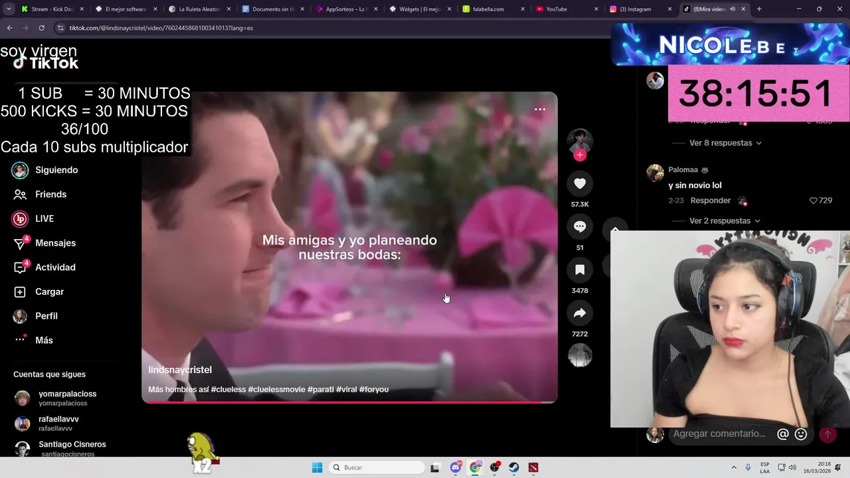850x478 pixels.
Task: Open OBS Studio from the taskbar
Action: (495, 467)
